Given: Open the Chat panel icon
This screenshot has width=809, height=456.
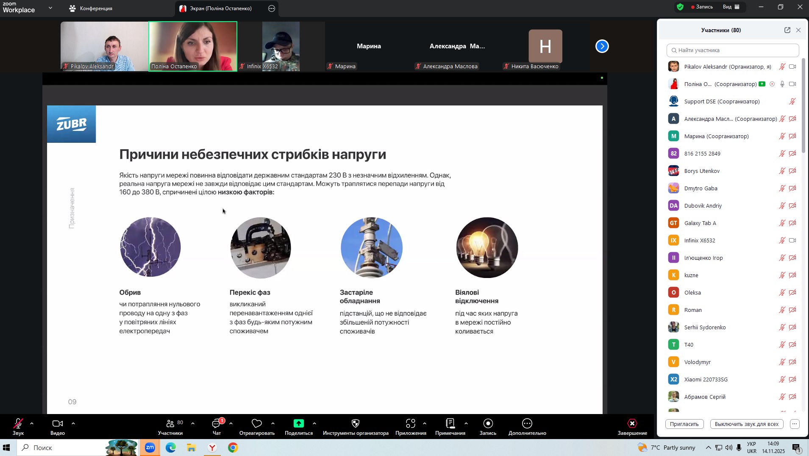Looking at the screenshot, I should point(217,424).
